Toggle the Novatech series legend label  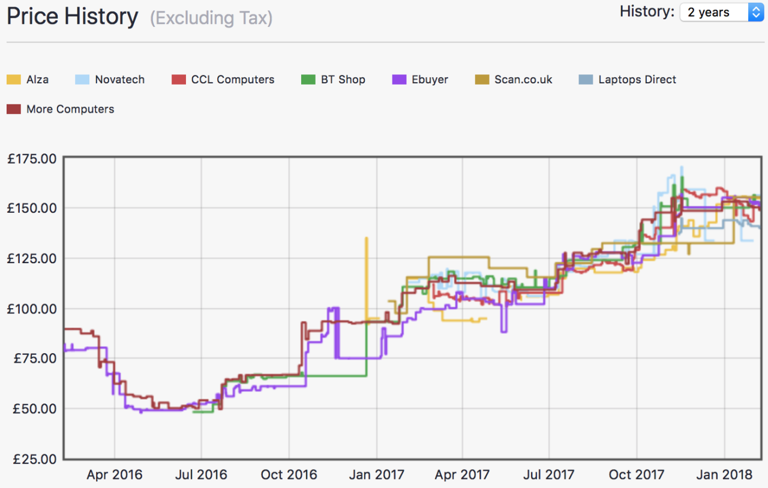(x=119, y=80)
